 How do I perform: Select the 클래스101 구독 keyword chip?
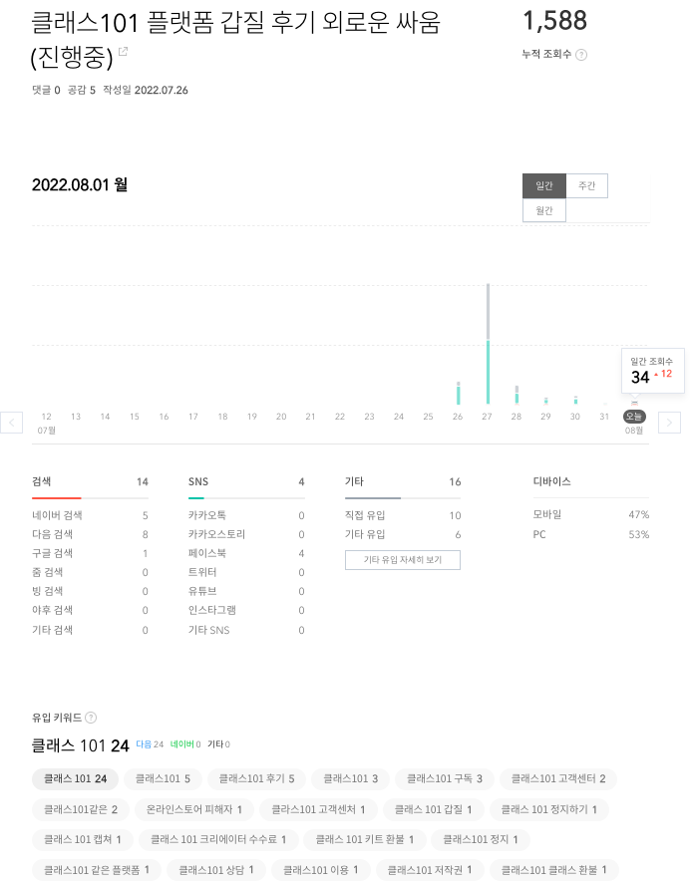point(445,778)
